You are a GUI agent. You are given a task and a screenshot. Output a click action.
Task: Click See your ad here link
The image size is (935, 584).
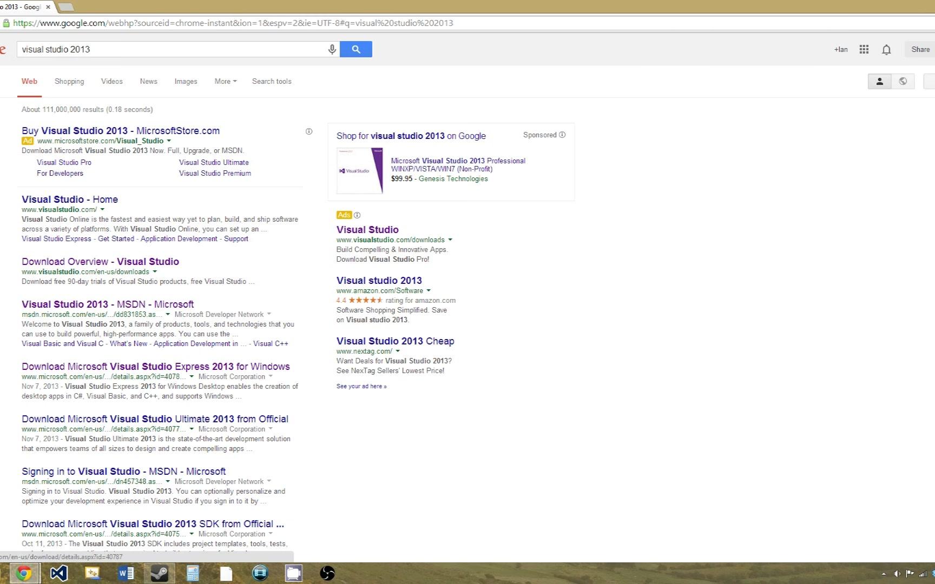pos(361,386)
